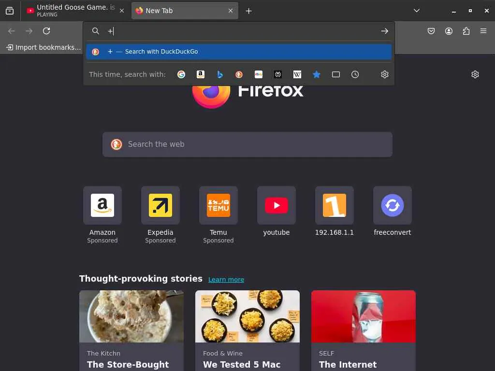Search bookmarks using the blue star icon
The image size is (495, 371).
click(317, 74)
